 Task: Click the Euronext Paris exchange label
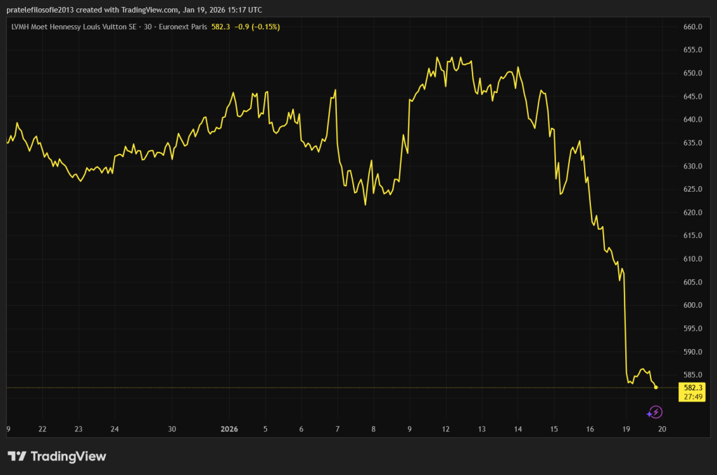(x=182, y=27)
